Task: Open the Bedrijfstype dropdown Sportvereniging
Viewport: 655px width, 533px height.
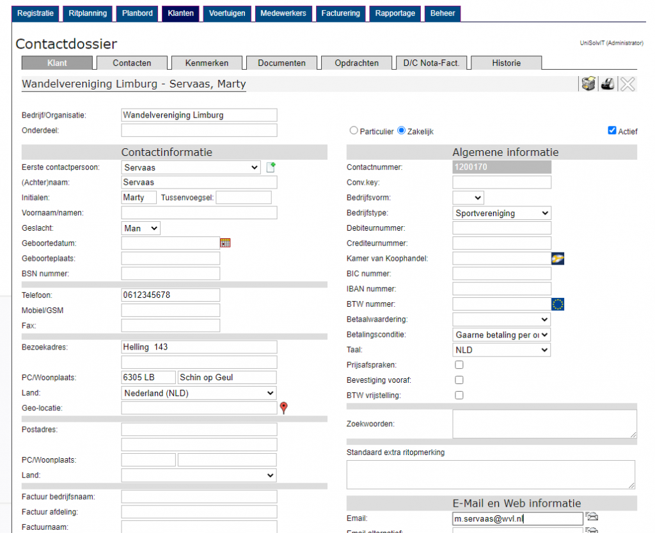Action: tap(501, 213)
